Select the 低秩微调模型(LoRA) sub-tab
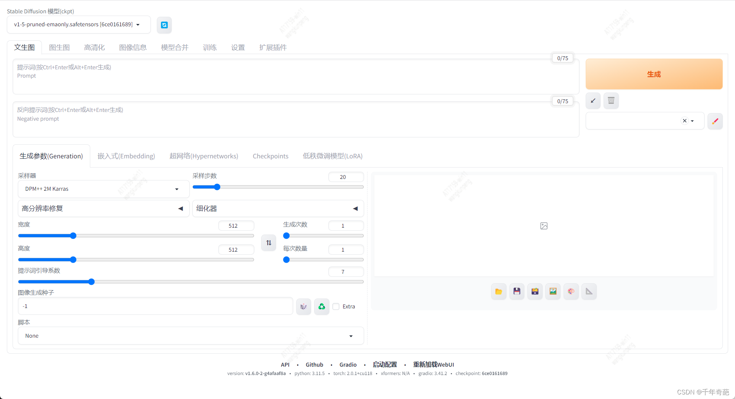The image size is (735, 399). pyautogui.click(x=332, y=156)
